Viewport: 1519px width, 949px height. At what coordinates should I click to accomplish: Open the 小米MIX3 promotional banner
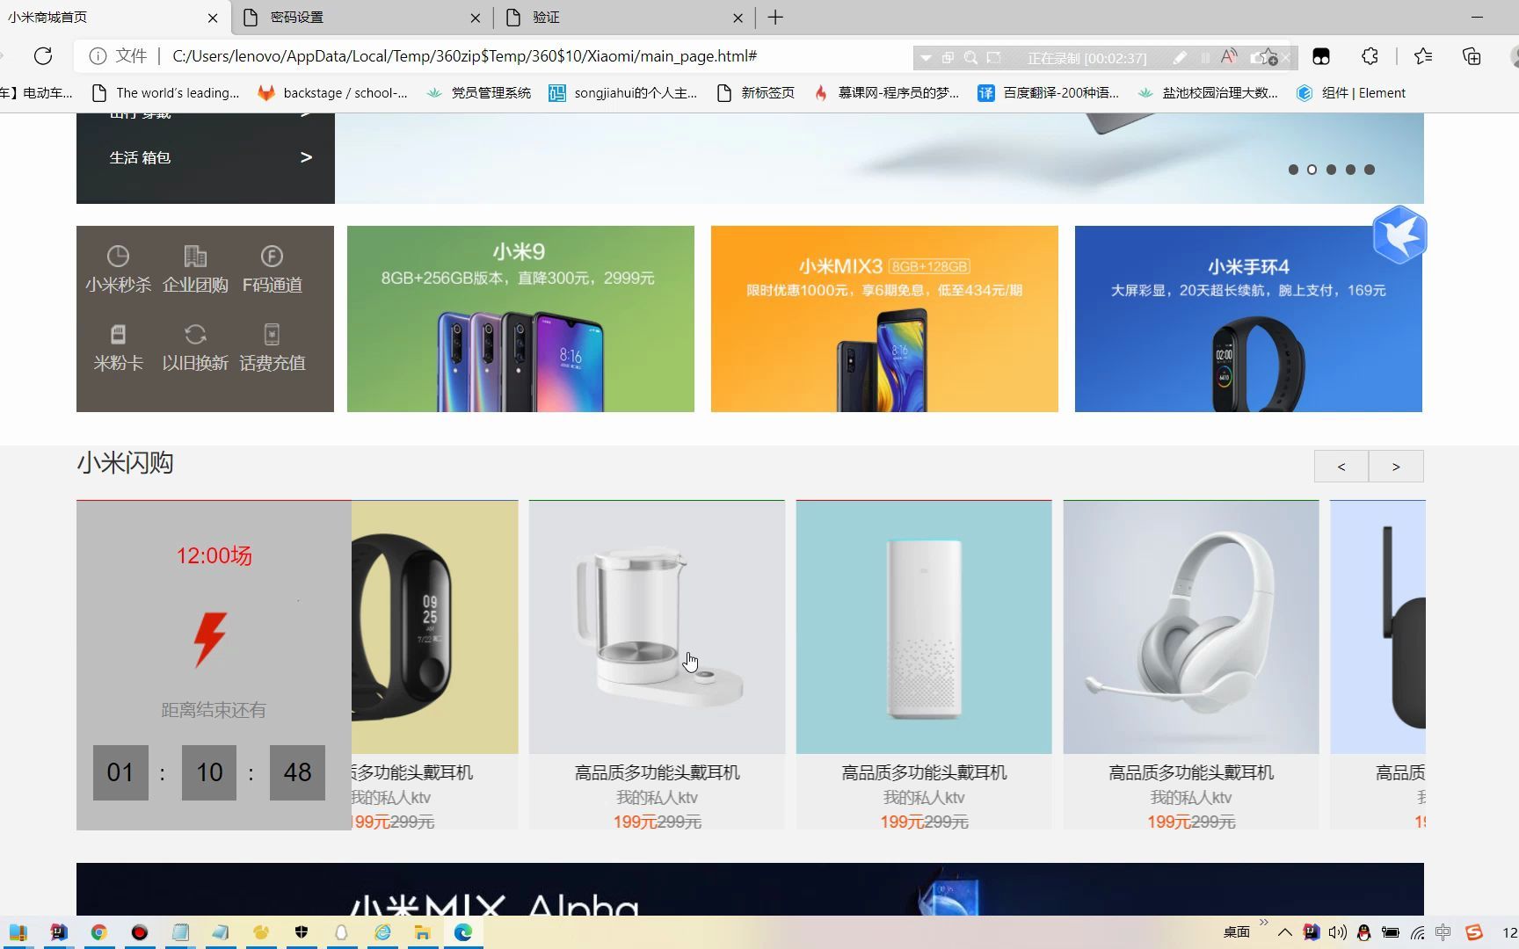(884, 319)
